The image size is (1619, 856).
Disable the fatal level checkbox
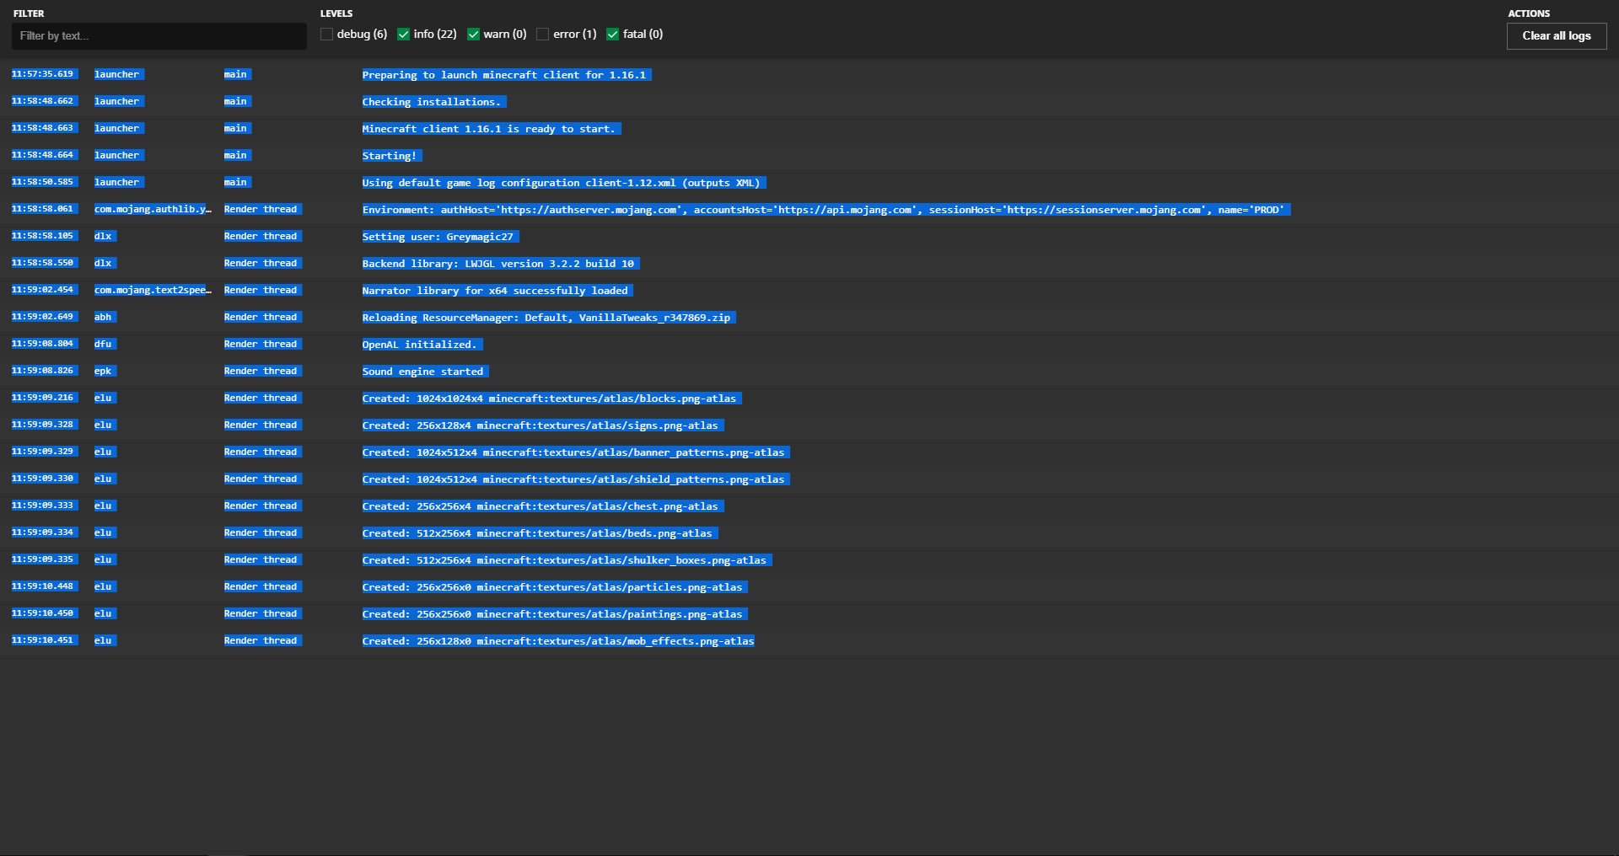click(612, 35)
